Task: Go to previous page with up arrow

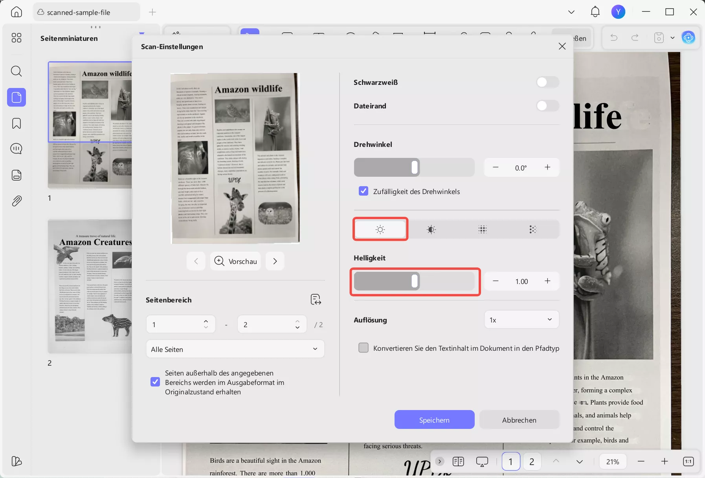Action: (556, 462)
